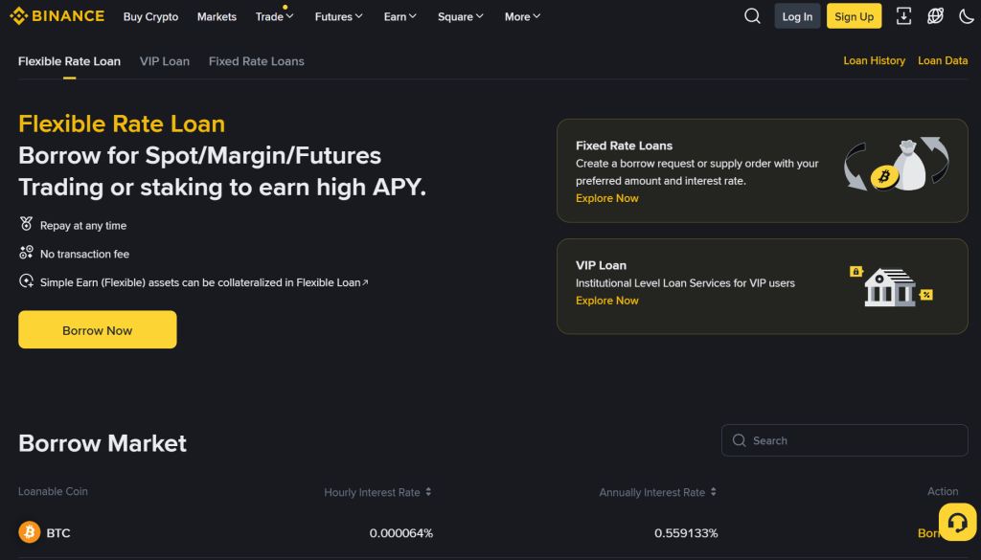Viewport: 981px width, 560px height.
Task: Toggle dark mode moon icon
Action: pos(965,16)
